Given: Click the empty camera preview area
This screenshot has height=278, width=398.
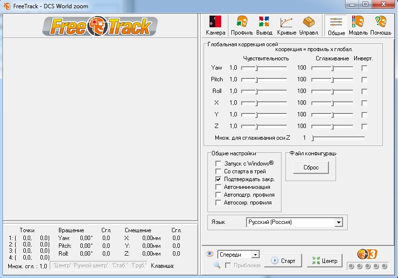Looking at the screenshot, I should coord(100,129).
